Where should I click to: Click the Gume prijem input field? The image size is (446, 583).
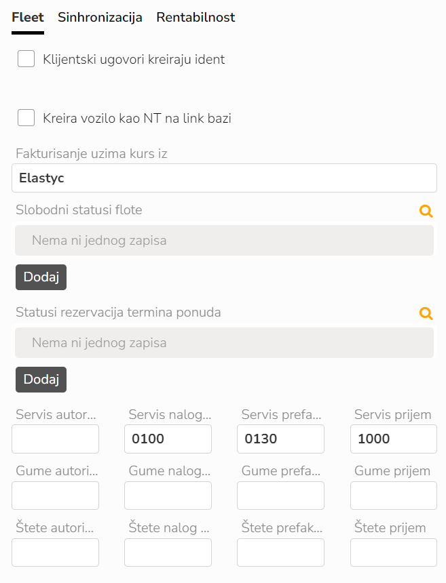(393, 496)
